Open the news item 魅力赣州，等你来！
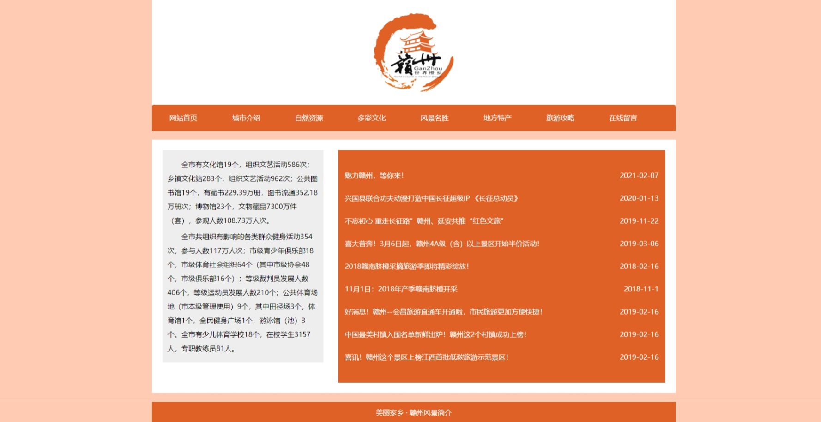 [x=374, y=175]
